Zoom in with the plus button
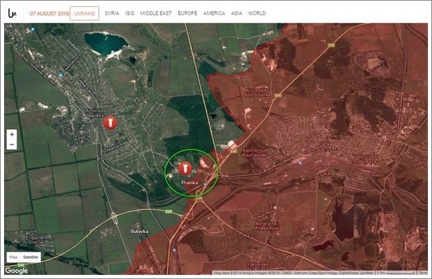 coord(12,135)
